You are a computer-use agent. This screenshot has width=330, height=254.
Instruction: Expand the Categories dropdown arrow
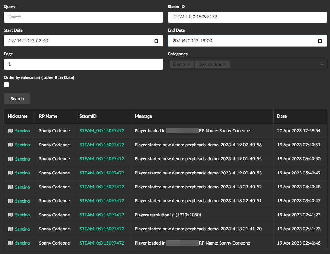pyautogui.click(x=322, y=64)
